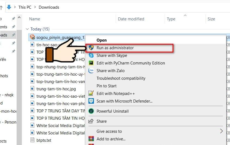Sort by the Size column header
Viewport: 230px width, 145px height.
(211, 19)
